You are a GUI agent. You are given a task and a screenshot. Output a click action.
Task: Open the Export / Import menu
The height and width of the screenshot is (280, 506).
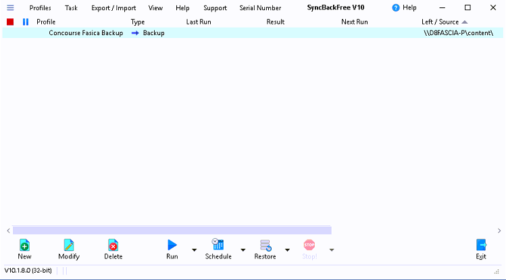(113, 8)
